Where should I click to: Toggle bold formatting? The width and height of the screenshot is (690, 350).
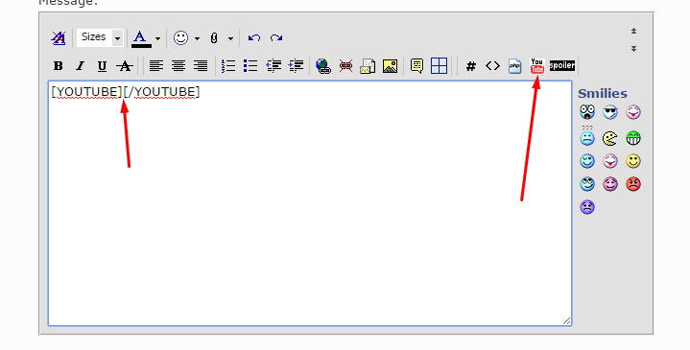click(59, 66)
